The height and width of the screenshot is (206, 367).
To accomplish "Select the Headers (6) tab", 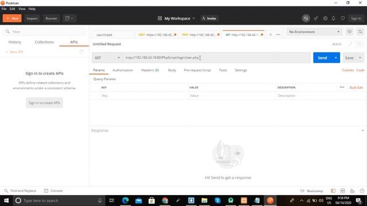I will click(x=150, y=70).
